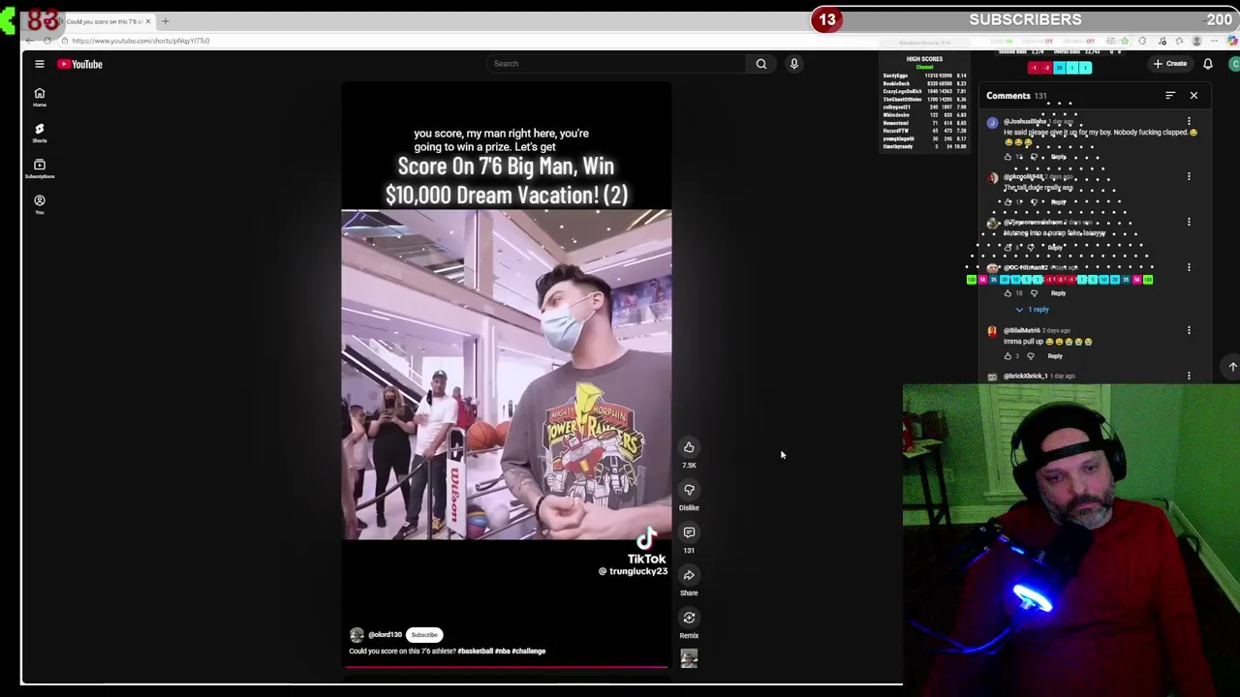
Task: Seek on the Short's red progress bar
Action: [x=506, y=667]
